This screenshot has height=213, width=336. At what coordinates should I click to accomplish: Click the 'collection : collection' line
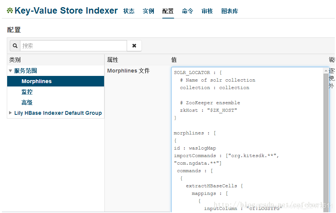point(215,88)
